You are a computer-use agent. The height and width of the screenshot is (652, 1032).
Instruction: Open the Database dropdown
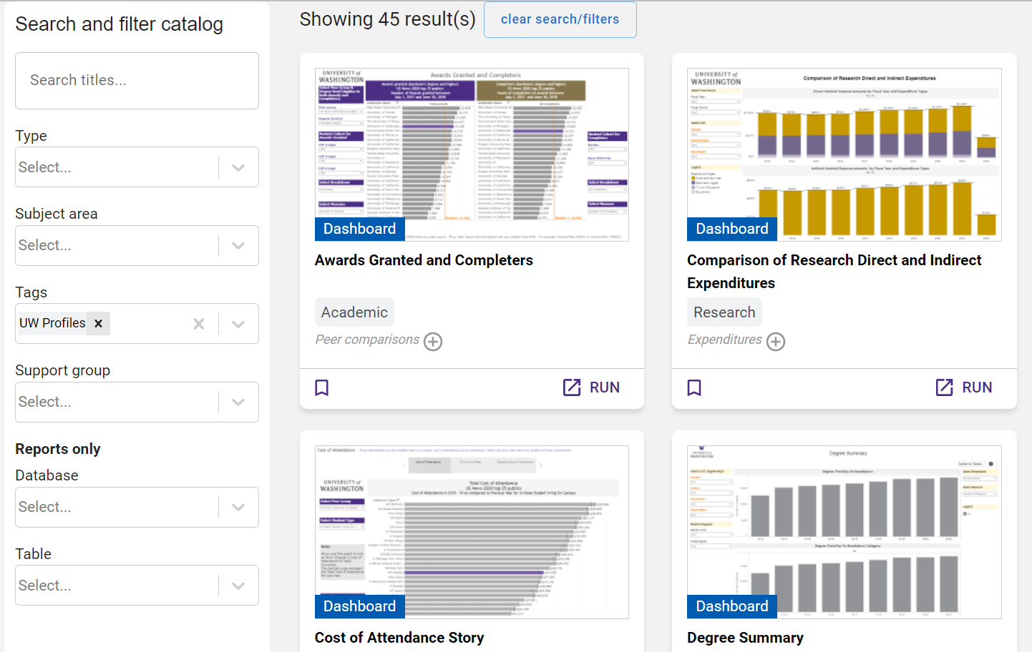tap(137, 507)
